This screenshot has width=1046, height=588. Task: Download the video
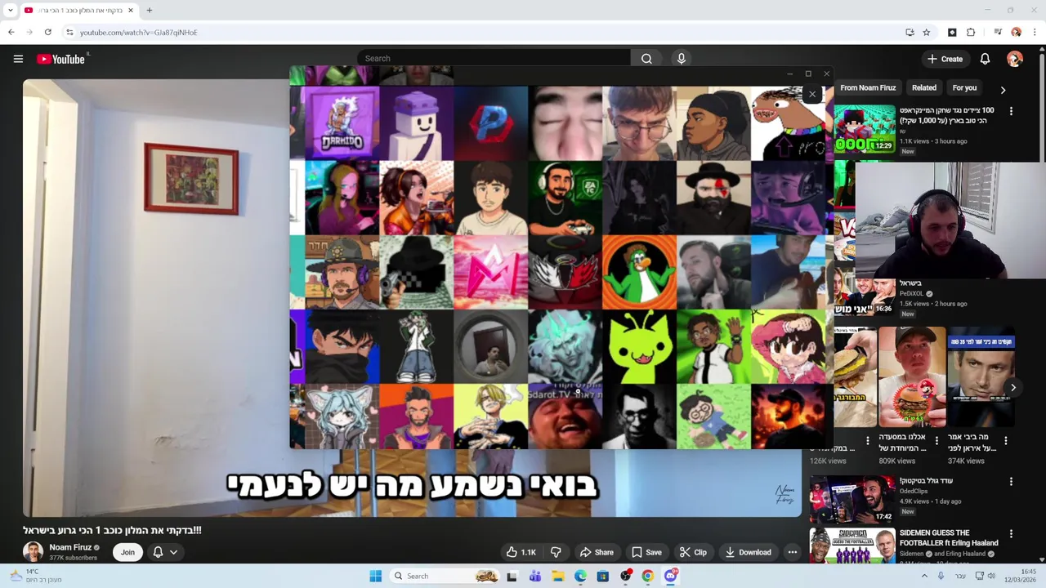click(x=748, y=552)
